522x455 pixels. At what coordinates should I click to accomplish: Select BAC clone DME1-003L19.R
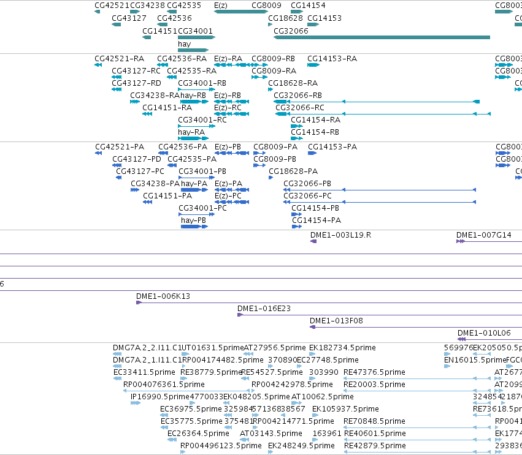click(x=340, y=235)
